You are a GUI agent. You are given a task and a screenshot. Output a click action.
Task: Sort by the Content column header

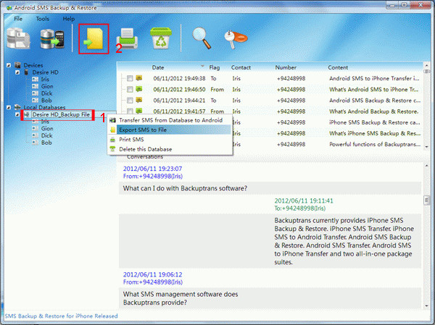point(338,67)
